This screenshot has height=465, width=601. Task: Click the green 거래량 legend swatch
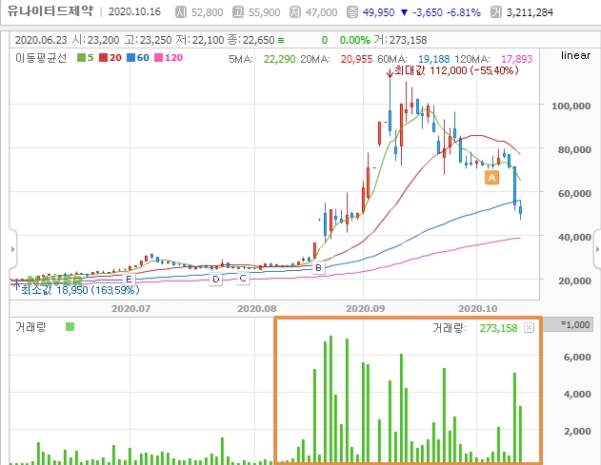click(x=70, y=327)
